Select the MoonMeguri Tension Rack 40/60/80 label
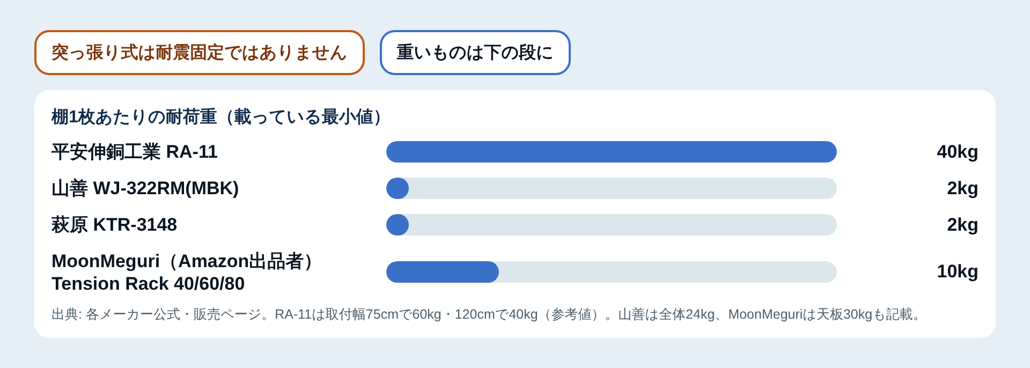This screenshot has height=368, width=1030. click(185, 272)
